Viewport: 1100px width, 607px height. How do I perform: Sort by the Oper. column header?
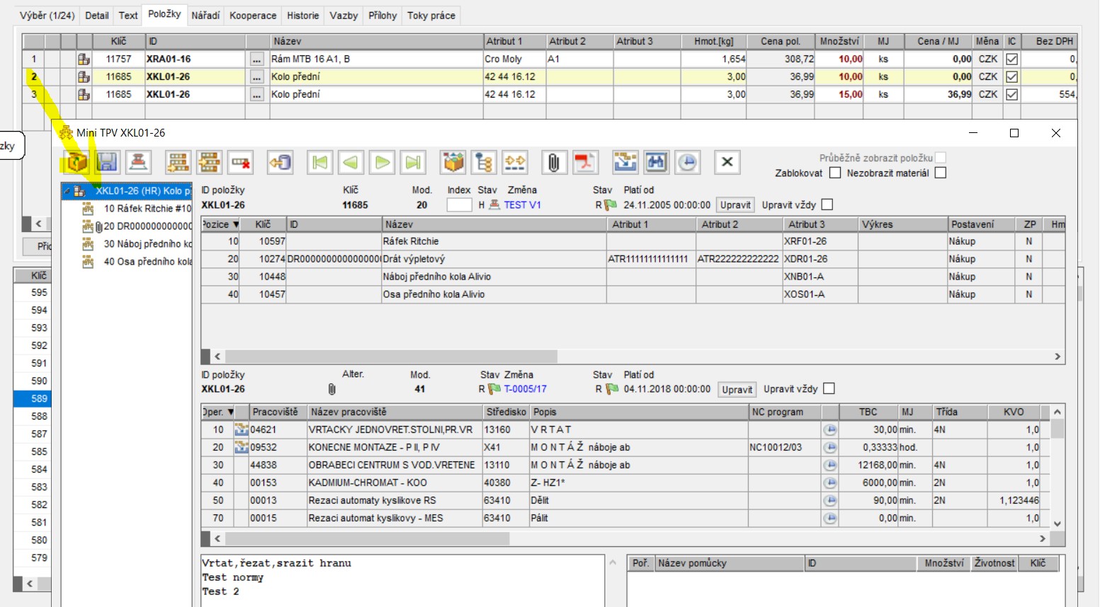tap(217, 412)
